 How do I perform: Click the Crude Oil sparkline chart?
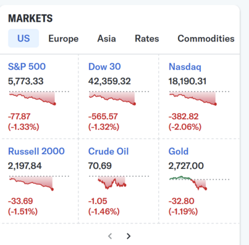point(119,183)
